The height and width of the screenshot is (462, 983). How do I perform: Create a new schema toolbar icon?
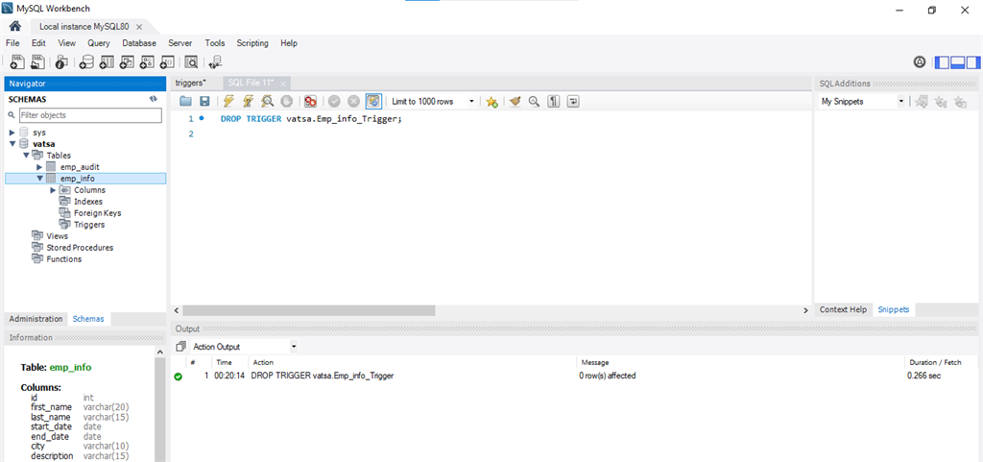coord(85,62)
